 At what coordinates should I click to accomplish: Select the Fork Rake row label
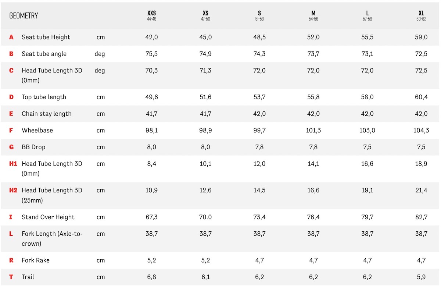pyautogui.click(x=36, y=260)
